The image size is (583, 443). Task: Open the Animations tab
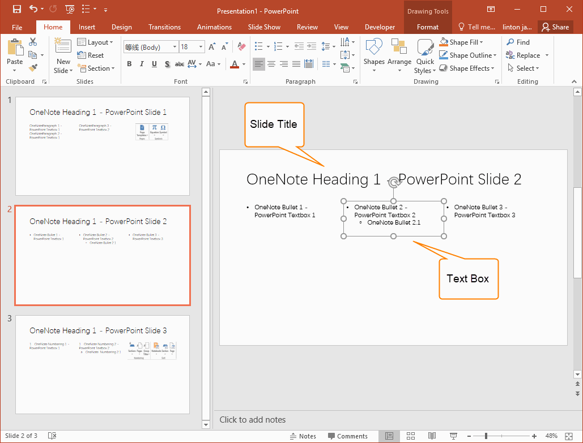[214, 27]
